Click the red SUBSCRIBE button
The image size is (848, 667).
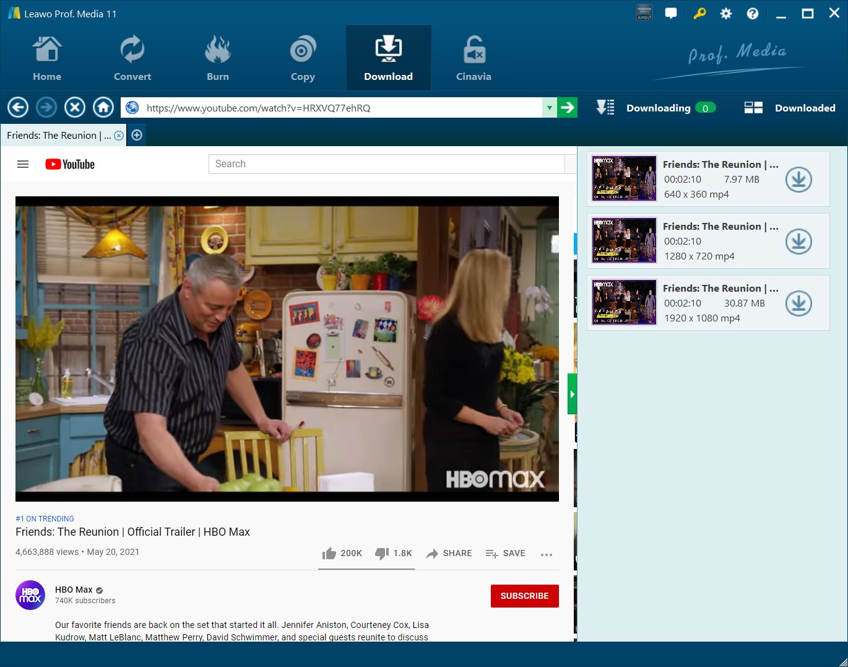tap(524, 596)
